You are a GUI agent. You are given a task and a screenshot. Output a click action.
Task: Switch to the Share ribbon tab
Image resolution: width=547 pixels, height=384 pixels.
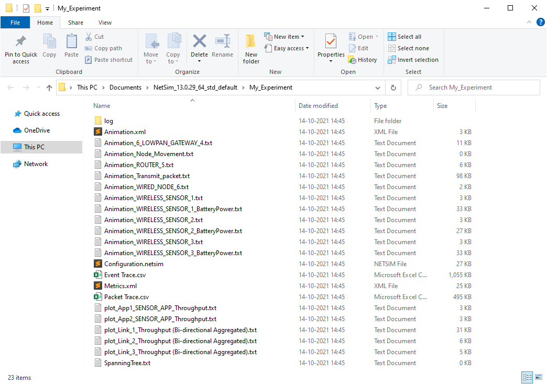(75, 23)
